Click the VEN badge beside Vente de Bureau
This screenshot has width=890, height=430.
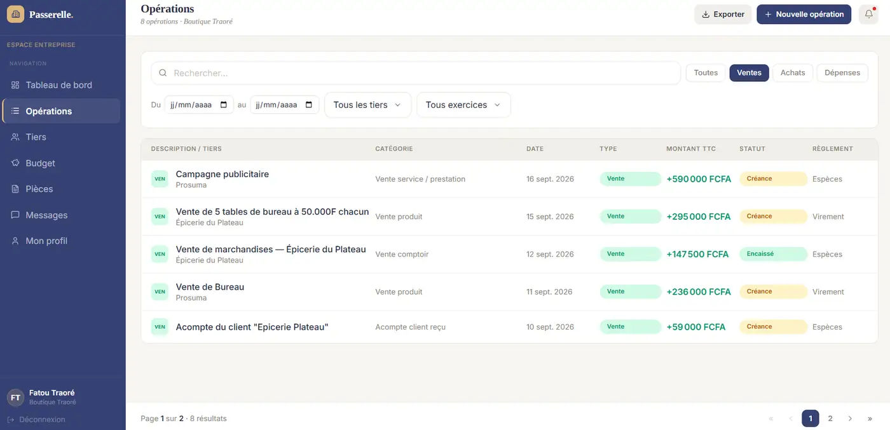tap(160, 292)
